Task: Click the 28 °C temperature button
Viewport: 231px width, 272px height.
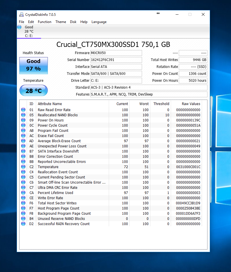Action: 34,90
